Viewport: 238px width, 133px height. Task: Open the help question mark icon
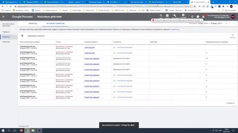coord(198,17)
